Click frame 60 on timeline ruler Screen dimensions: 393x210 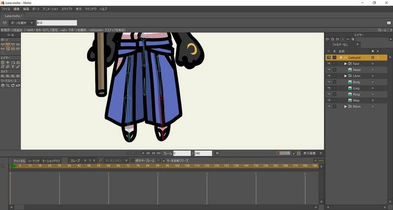pyautogui.click(x=108, y=166)
